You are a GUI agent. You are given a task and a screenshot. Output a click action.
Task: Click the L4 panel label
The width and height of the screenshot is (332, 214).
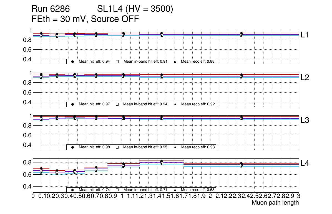point(305,163)
